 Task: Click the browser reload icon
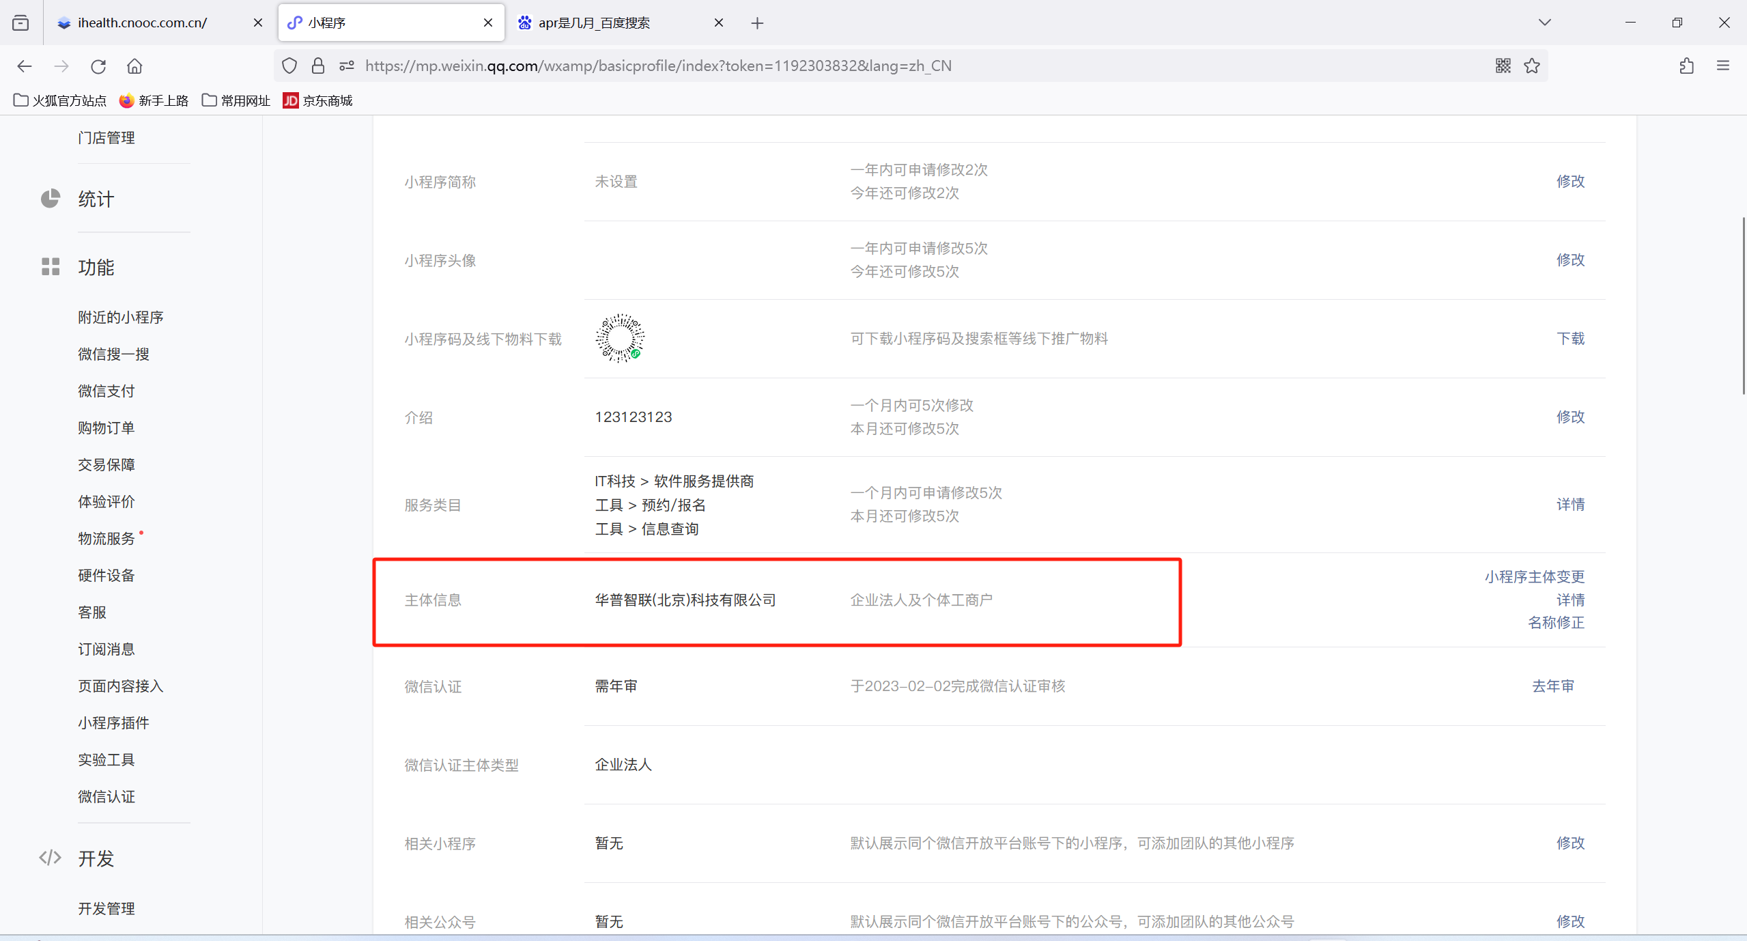(x=98, y=66)
